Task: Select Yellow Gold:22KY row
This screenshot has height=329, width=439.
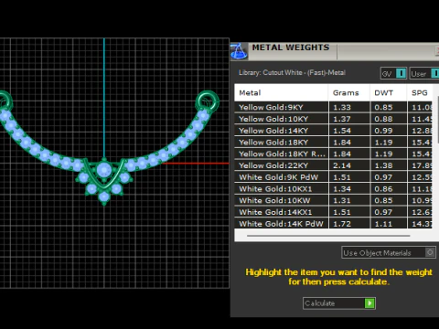Action: point(333,165)
